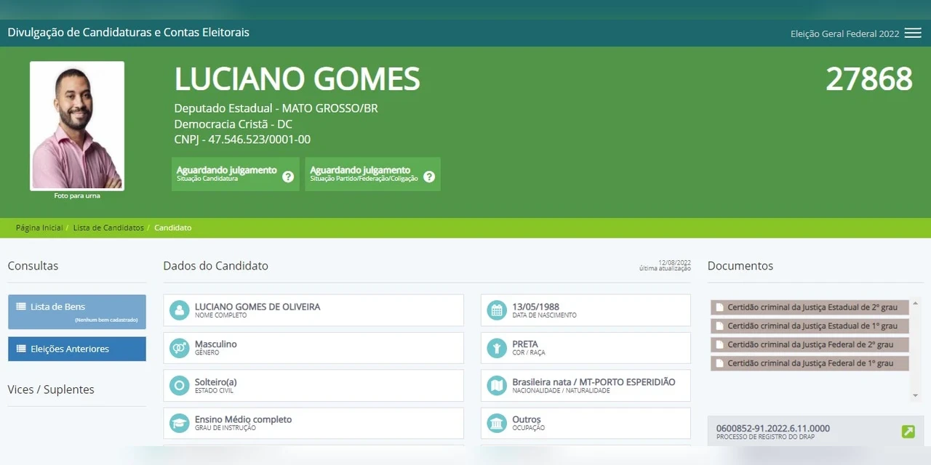The height and width of the screenshot is (465, 931).
Task: Click help icon for Situação Partido/Federação/Coligação
Action: (x=429, y=177)
